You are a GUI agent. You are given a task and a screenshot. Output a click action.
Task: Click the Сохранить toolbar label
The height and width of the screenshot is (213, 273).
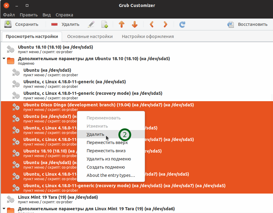tap(27, 24)
